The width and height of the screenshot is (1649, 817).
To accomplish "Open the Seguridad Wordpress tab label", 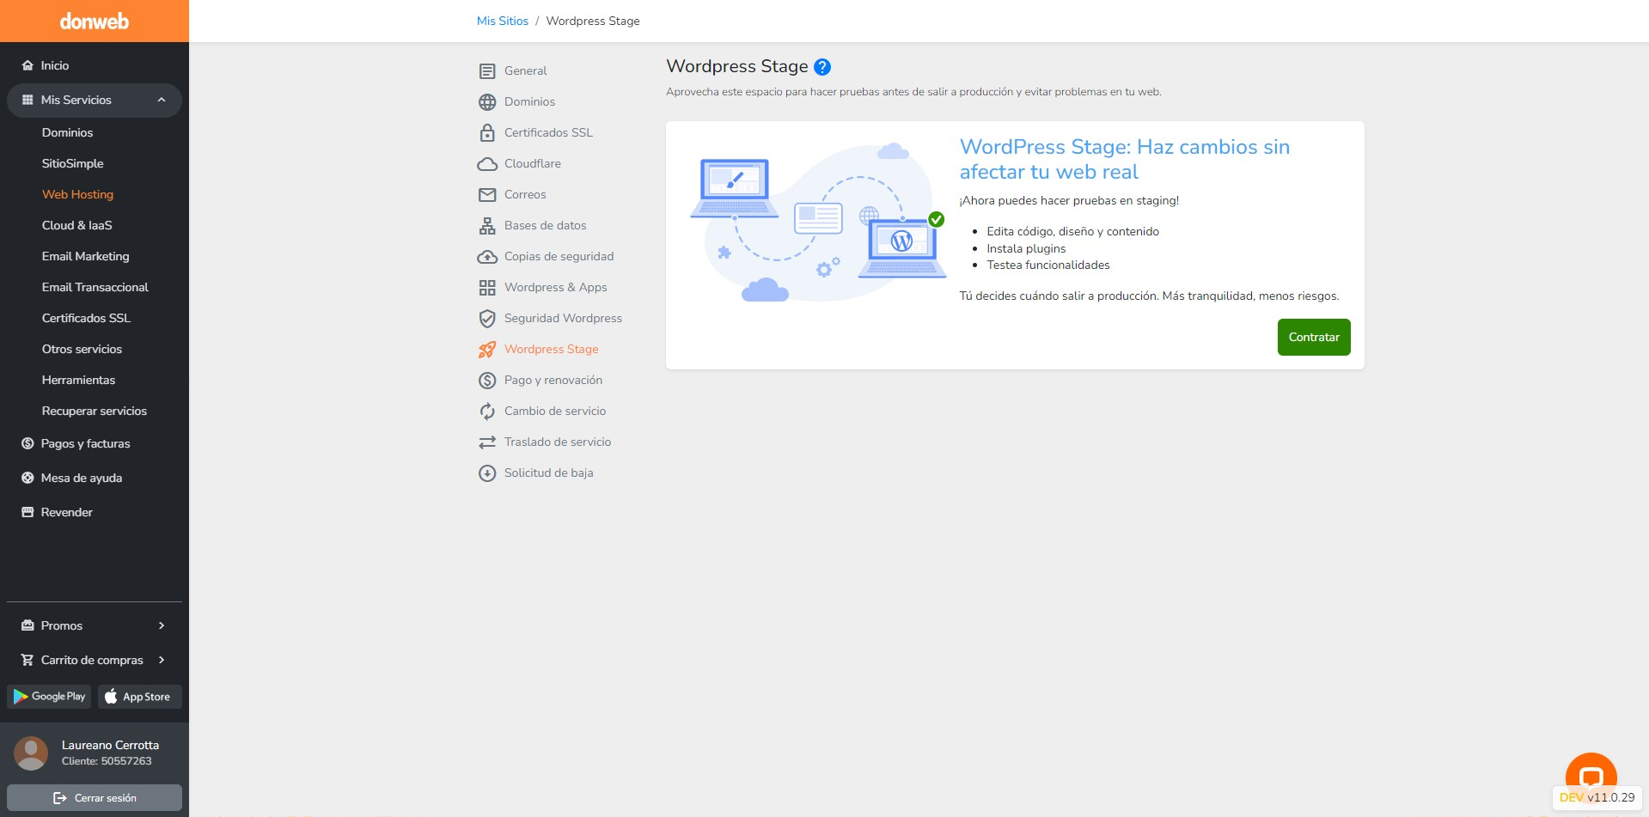I will [x=563, y=318].
